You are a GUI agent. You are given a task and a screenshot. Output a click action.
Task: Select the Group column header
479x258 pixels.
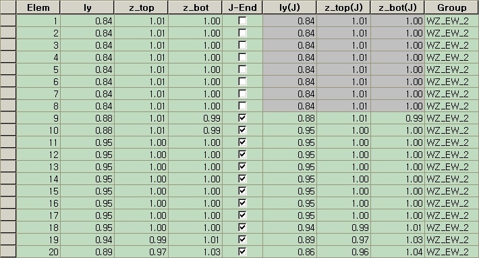pos(452,7)
